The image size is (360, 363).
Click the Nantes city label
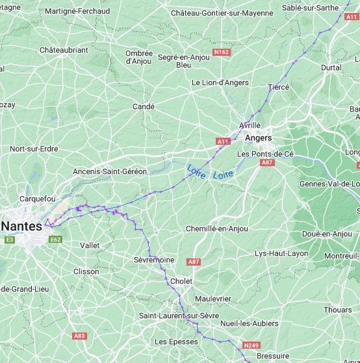[22, 226]
